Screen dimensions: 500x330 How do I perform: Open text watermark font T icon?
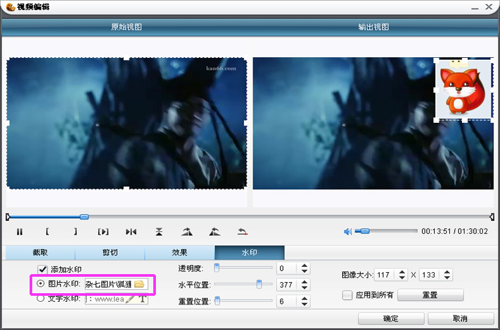pyautogui.click(x=143, y=299)
